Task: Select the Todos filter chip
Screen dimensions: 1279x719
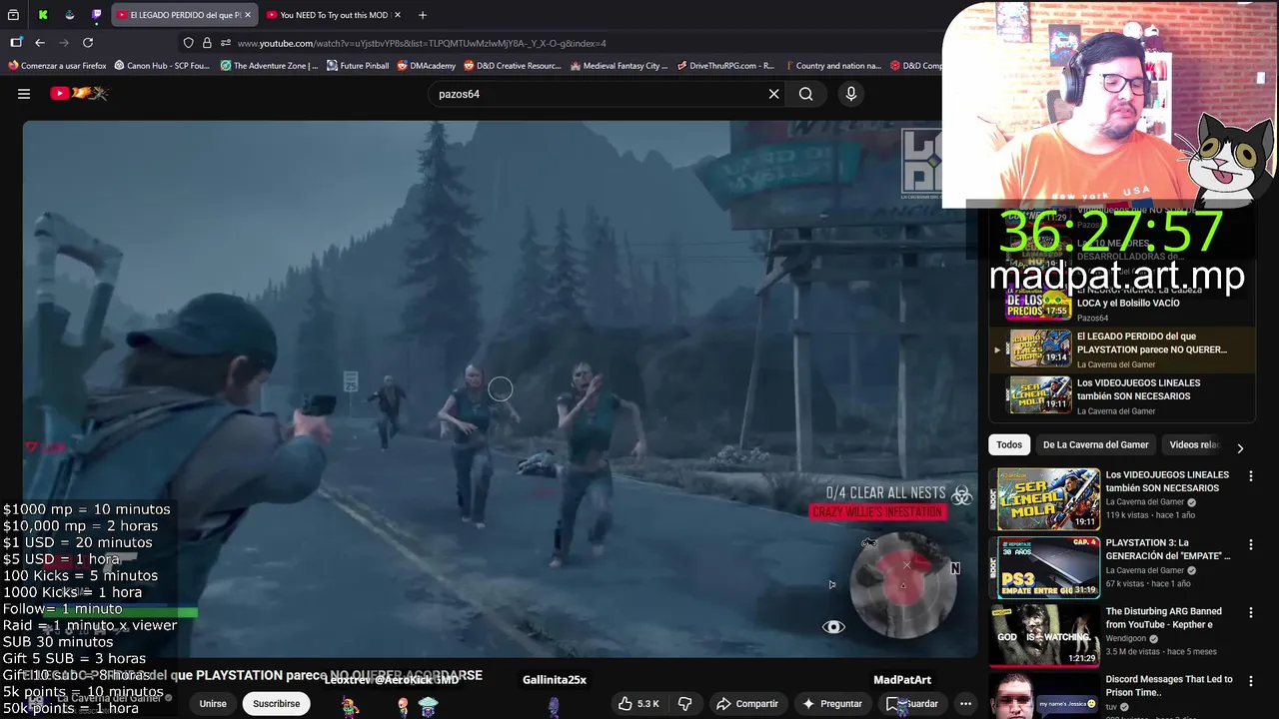Action: 1009,445
